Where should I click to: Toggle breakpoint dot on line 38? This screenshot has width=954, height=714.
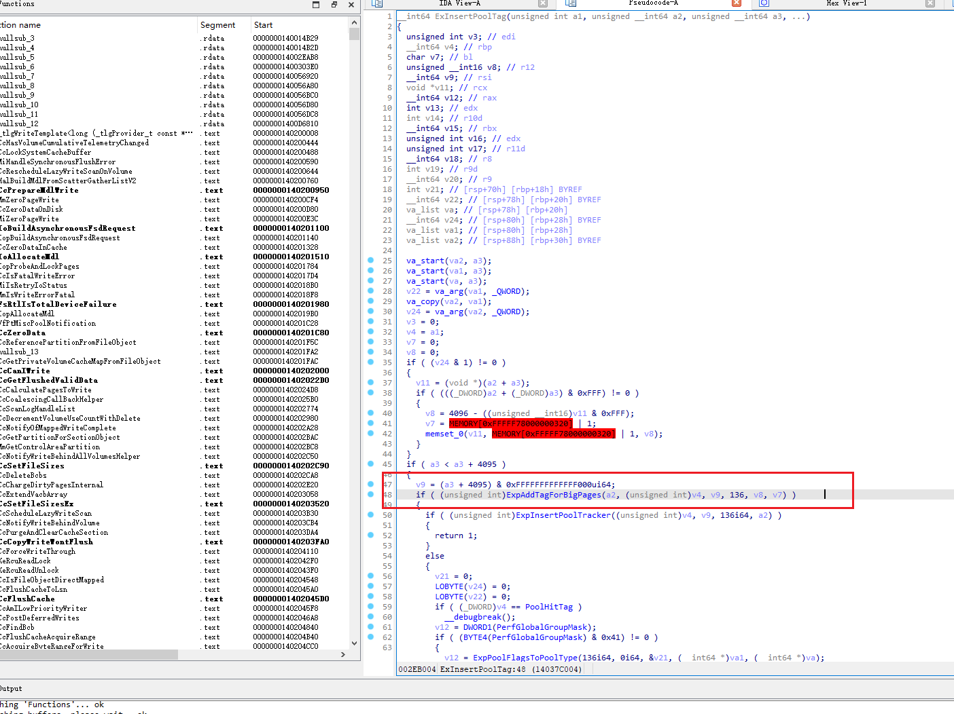(370, 393)
